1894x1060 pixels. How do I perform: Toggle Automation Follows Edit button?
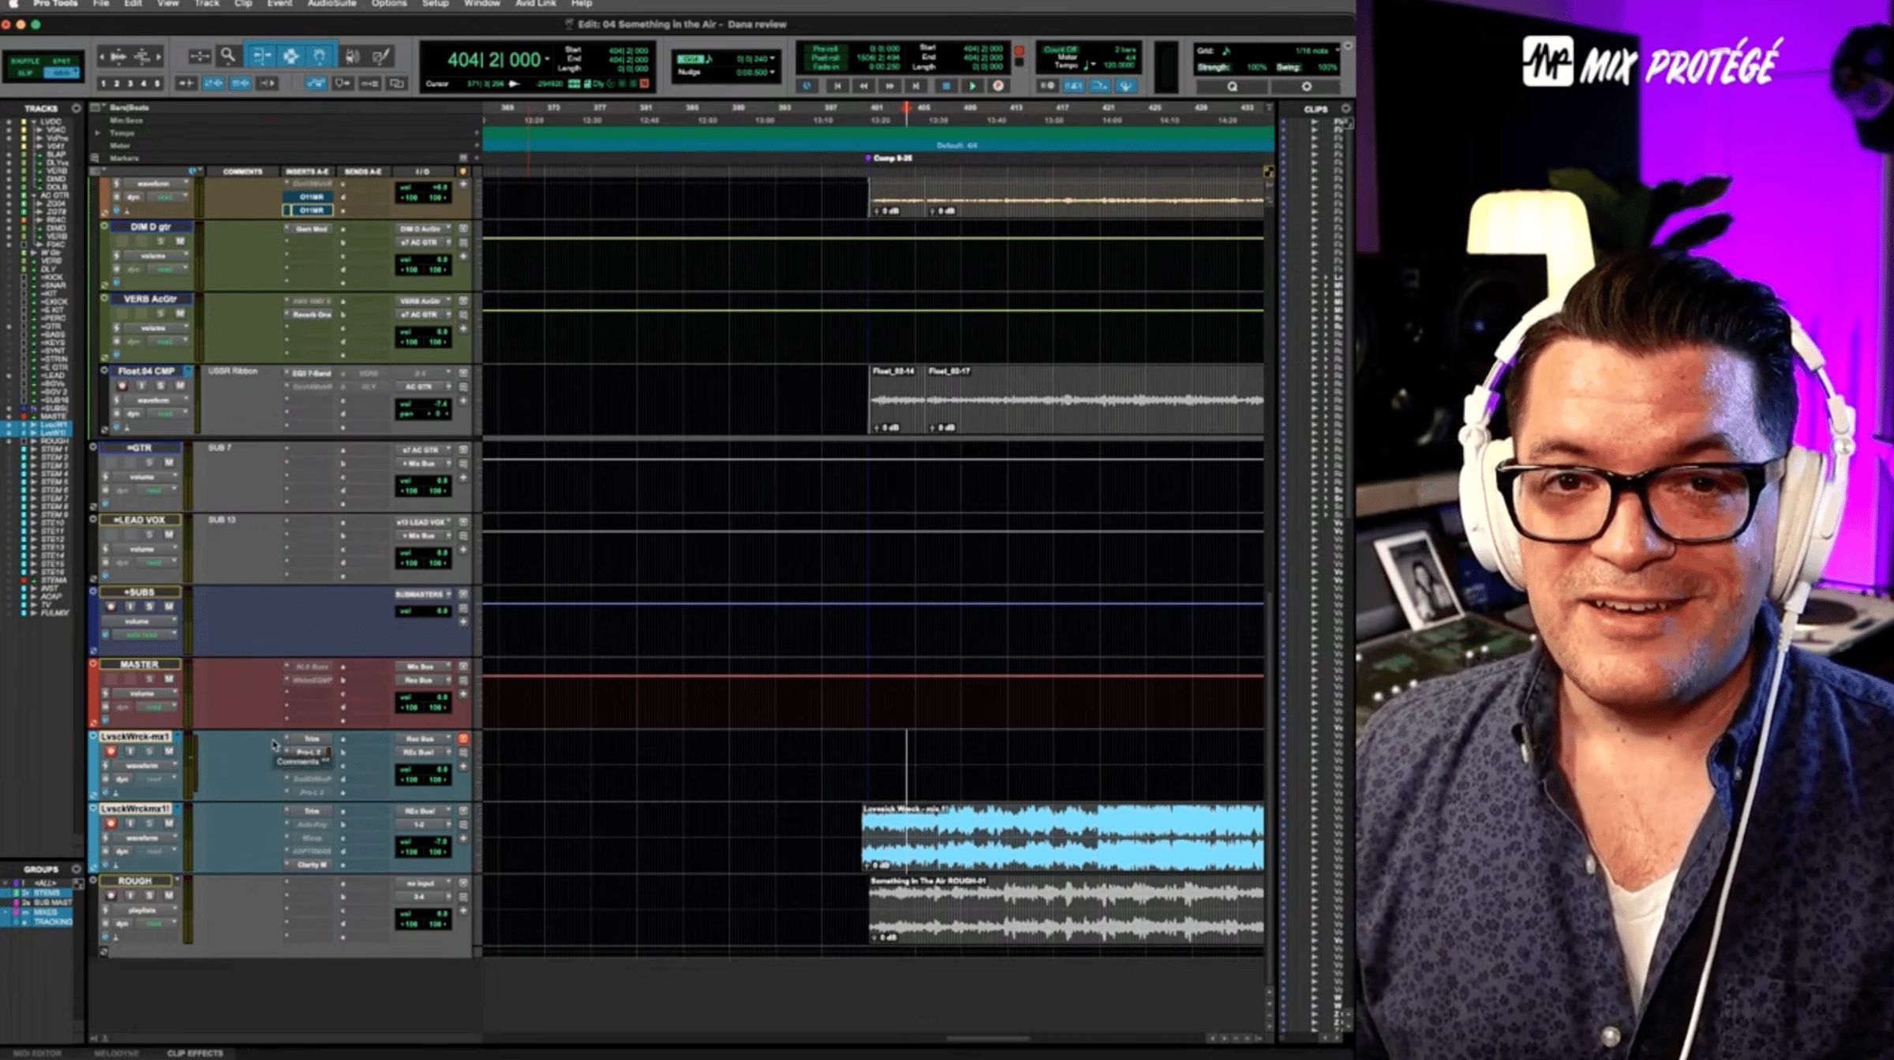click(x=316, y=83)
